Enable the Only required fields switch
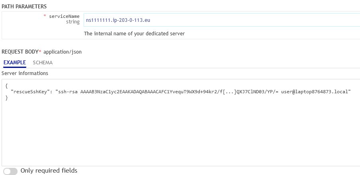Screen dimensions: 360x175 (10, 171)
